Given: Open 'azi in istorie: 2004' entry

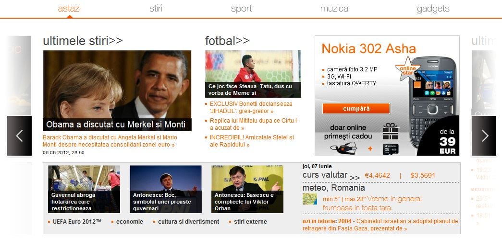Looking at the screenshot, I should [380, 225].
